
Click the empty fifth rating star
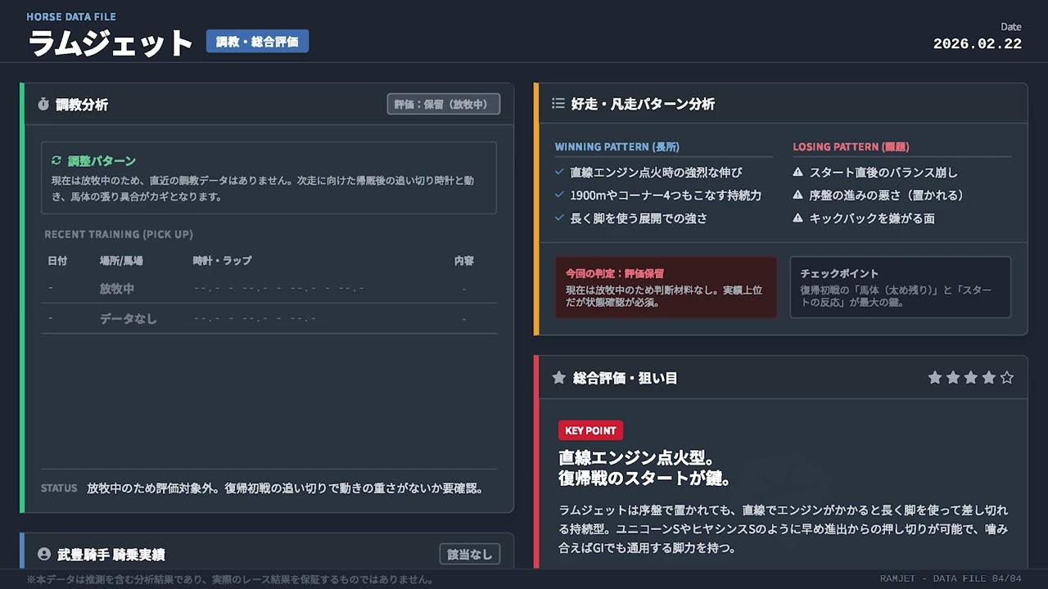coord(1007,378)
